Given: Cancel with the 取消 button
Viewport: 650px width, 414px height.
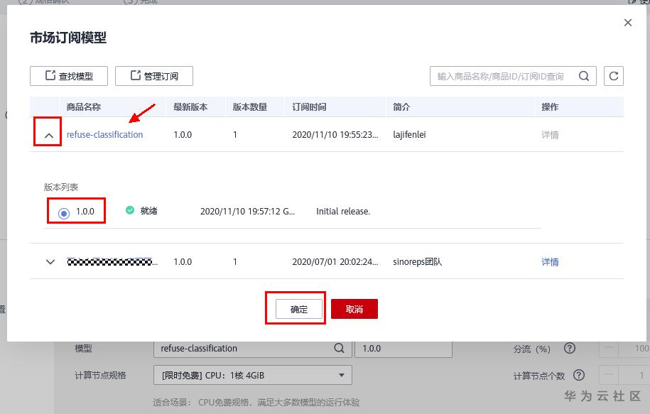Looking at the screenshot, I should coord(354,309).
